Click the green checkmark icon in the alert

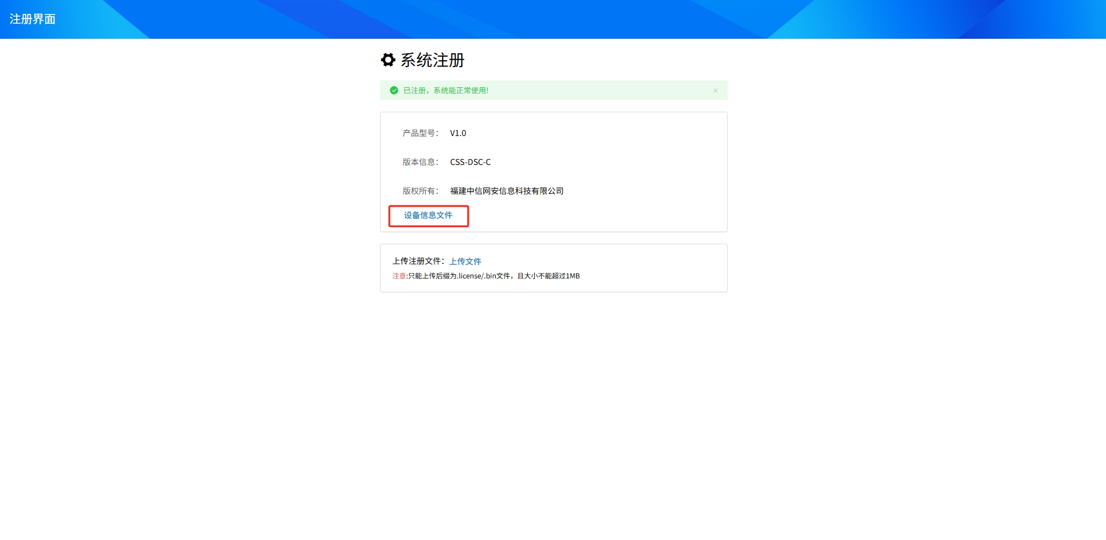pyautogui.click(x=393, y=90)
